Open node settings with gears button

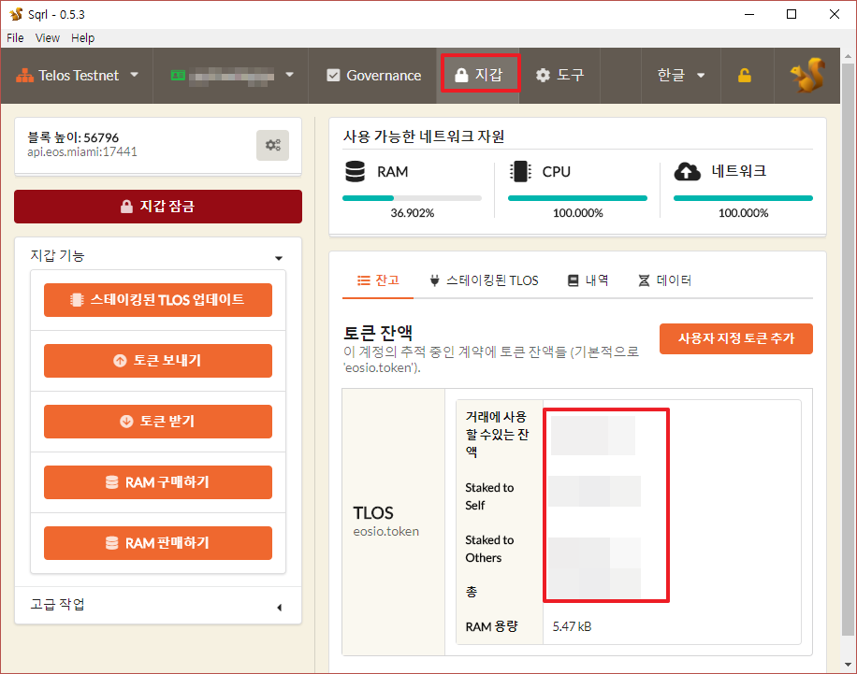pos(273,145)
